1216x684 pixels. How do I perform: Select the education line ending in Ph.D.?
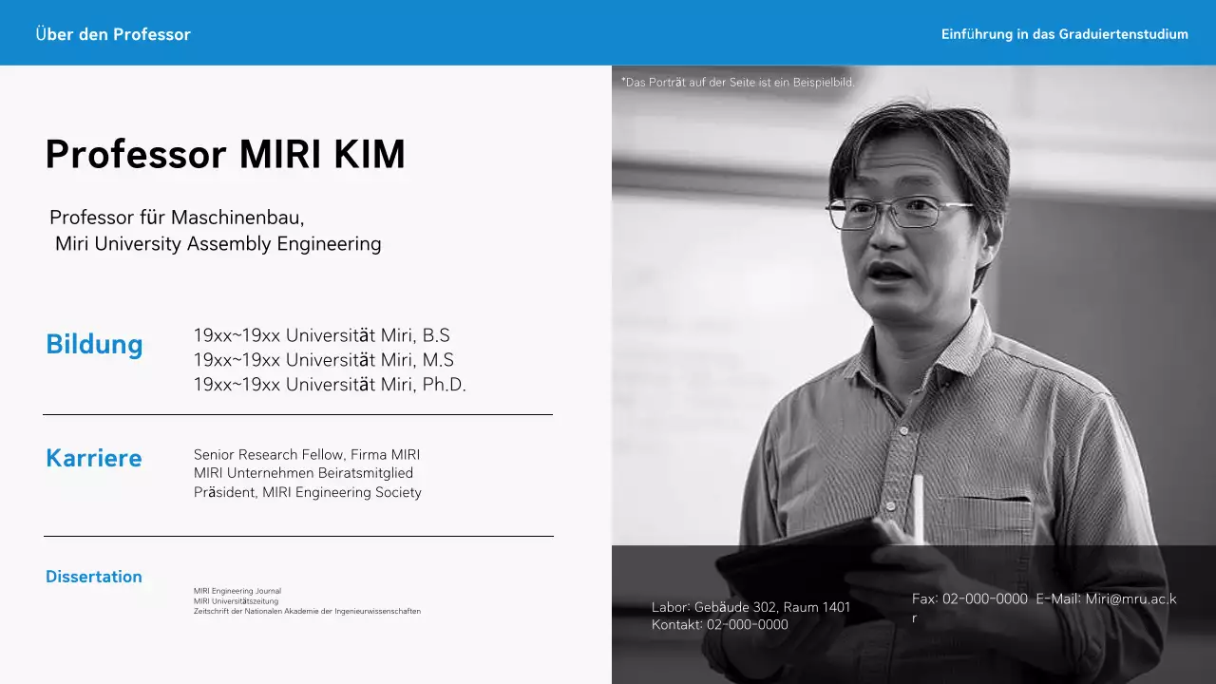click(x=330, y=385)
